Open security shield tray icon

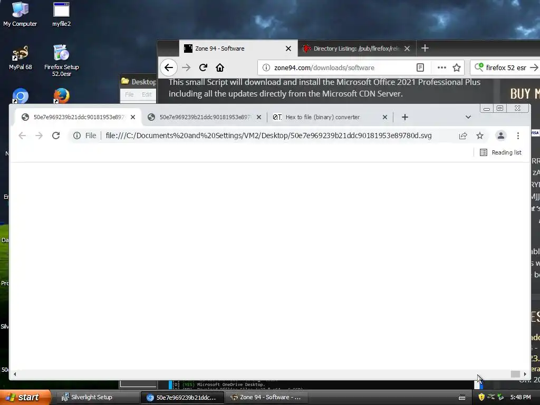pos(481,397)
